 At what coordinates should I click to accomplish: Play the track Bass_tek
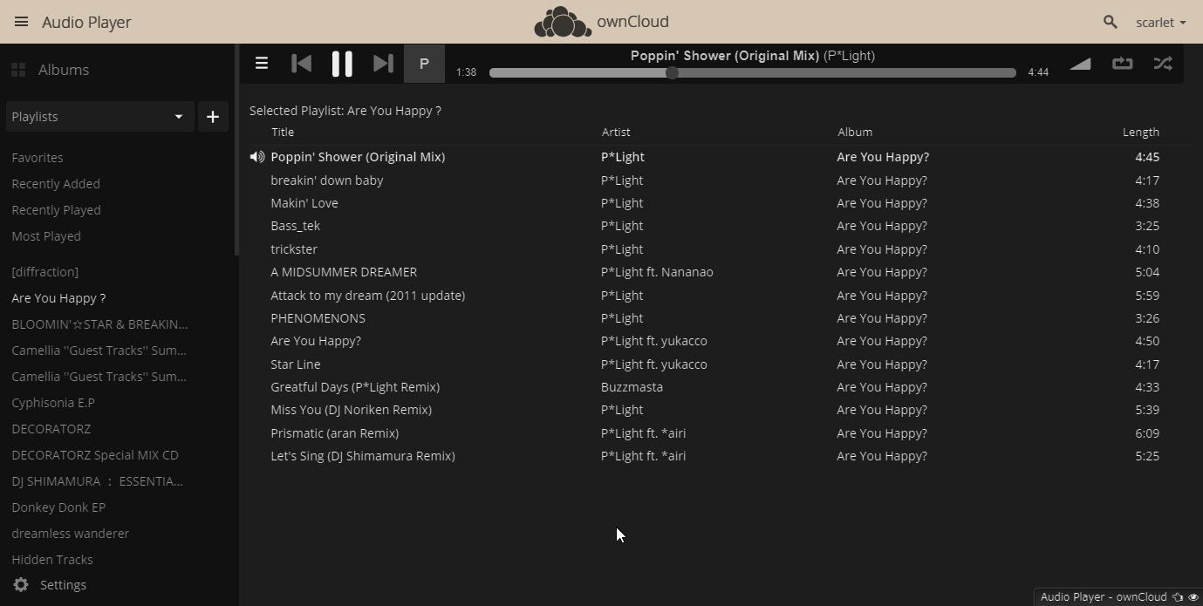tap(295, 226)
